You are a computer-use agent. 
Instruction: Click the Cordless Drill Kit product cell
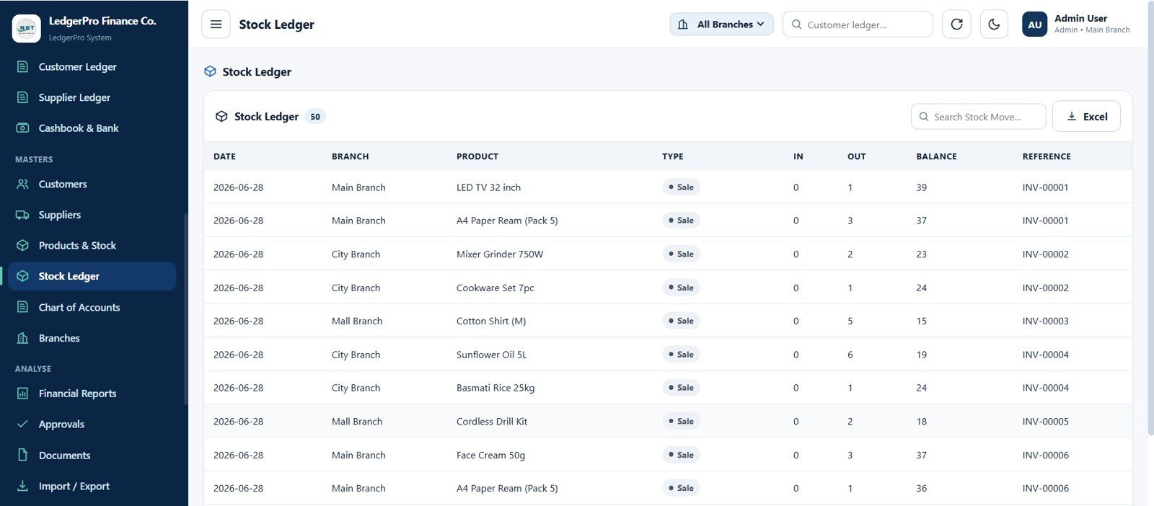click(492, 422)
